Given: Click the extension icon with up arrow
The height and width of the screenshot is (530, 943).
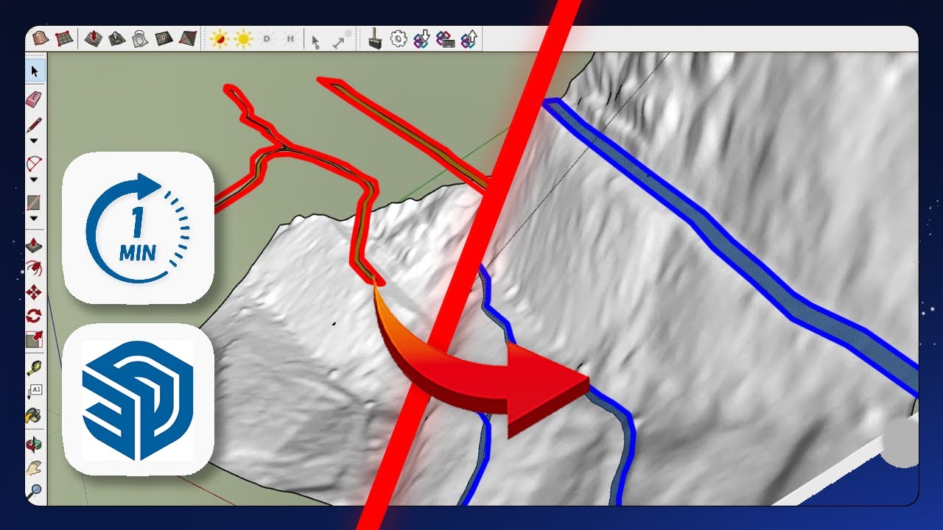Looking at the screenshot, I should pyautogui.click(x=469, y=39).
